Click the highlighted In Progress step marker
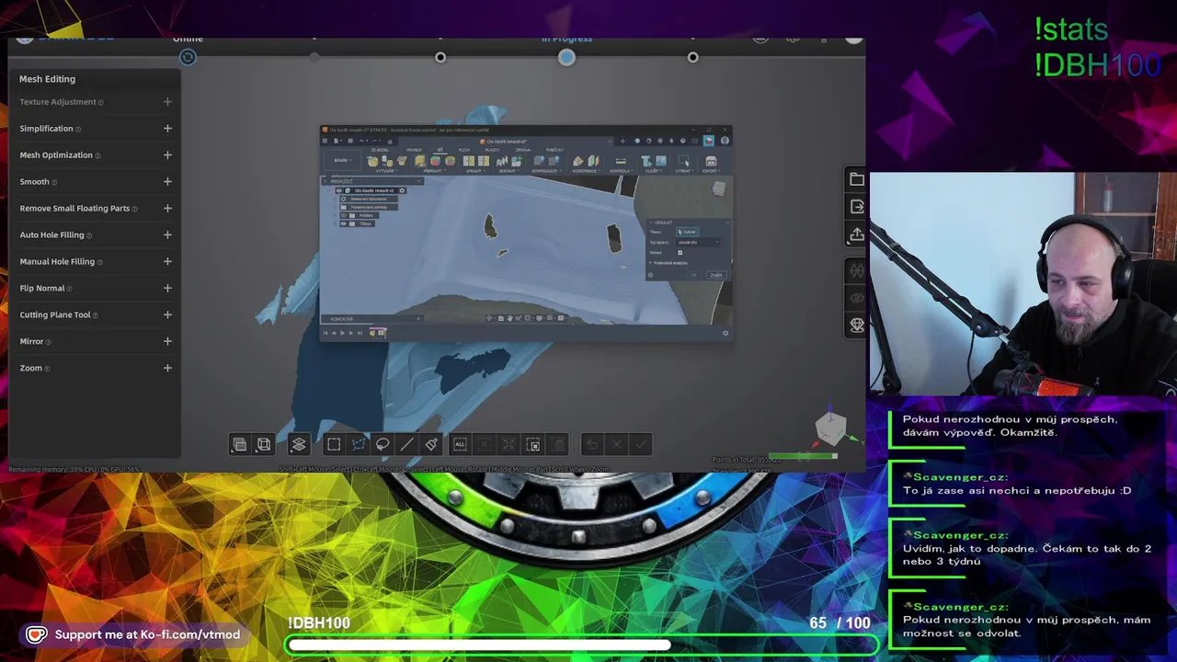Screen dimensions: 1177x662 point(566,58)
